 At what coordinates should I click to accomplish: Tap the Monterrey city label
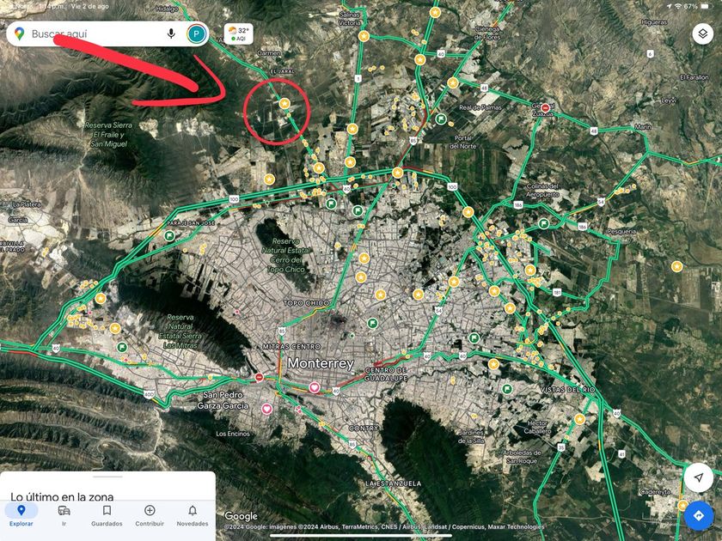click(x=321, y=363)
